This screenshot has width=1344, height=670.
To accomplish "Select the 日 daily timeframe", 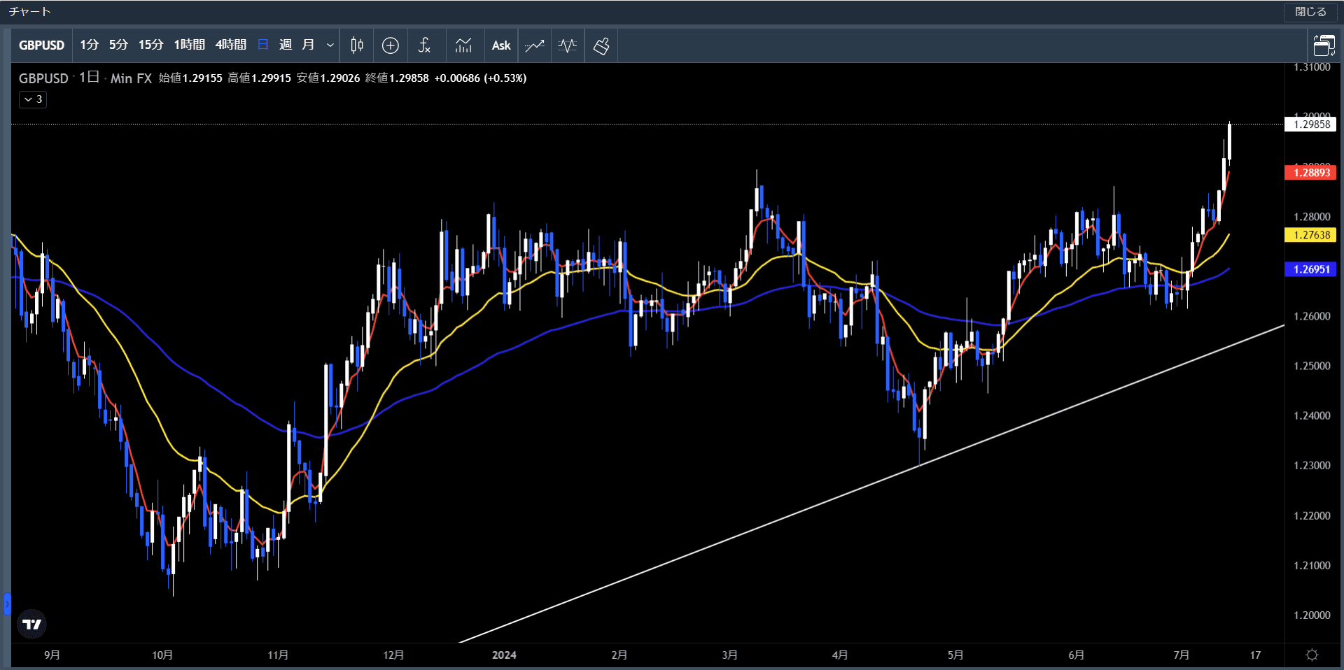I will tap(263, 45).
